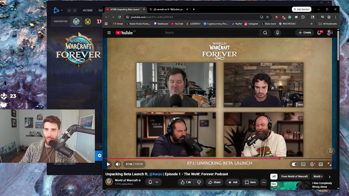Focus the youtube.com address bar
Image resolution: width=349 pixels, height=196 pixels.
[194, 17]
